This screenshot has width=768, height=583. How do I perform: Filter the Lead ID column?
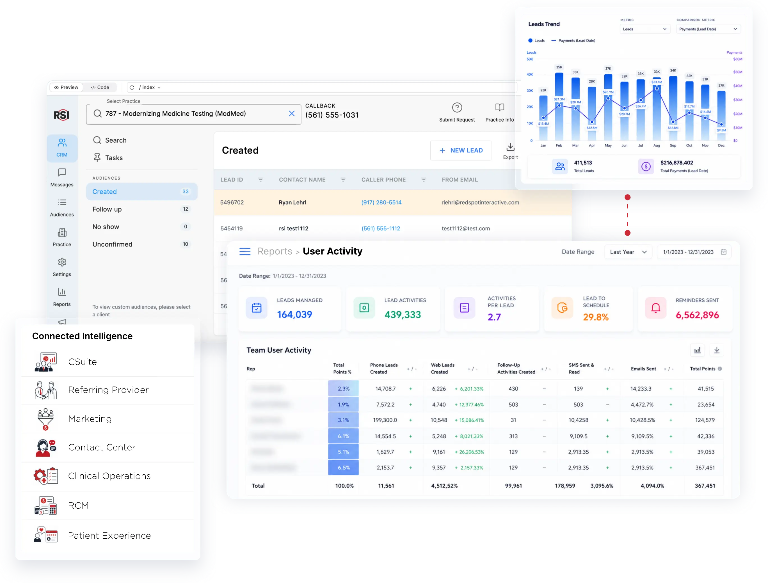(x=260, y=180)
